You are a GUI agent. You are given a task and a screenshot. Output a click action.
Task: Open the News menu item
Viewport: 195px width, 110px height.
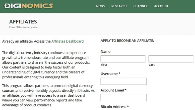(100, 6)
